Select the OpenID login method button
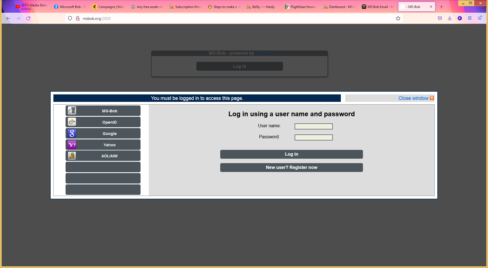488x268 pixels. pos(103,122)
